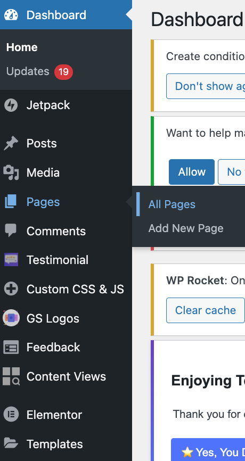Click the Yes, You Deserve It button
245x461 pixels.
(x=208, y=449)
